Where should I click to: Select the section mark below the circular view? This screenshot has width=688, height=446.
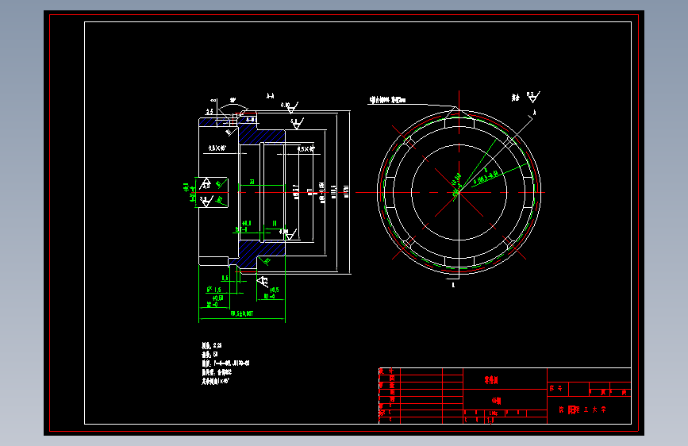[453, 285]
